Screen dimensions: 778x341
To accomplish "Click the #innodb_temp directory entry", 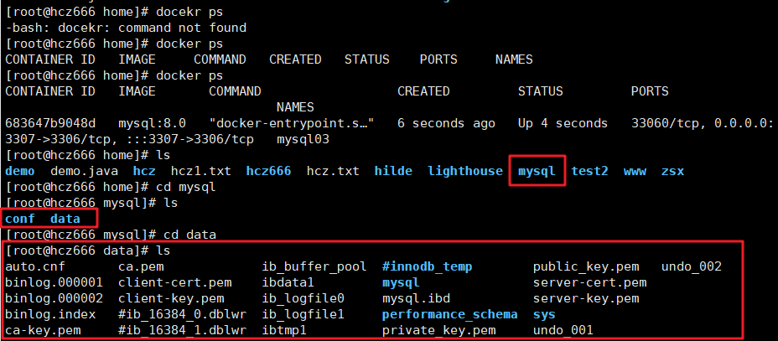I will 428,267.
